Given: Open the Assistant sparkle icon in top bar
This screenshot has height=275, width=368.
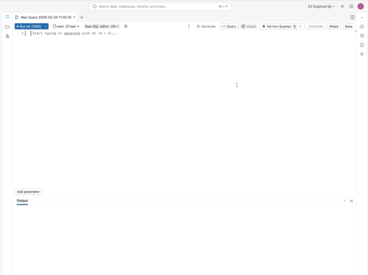Looking at the screenshot, I should pos(342,6).
